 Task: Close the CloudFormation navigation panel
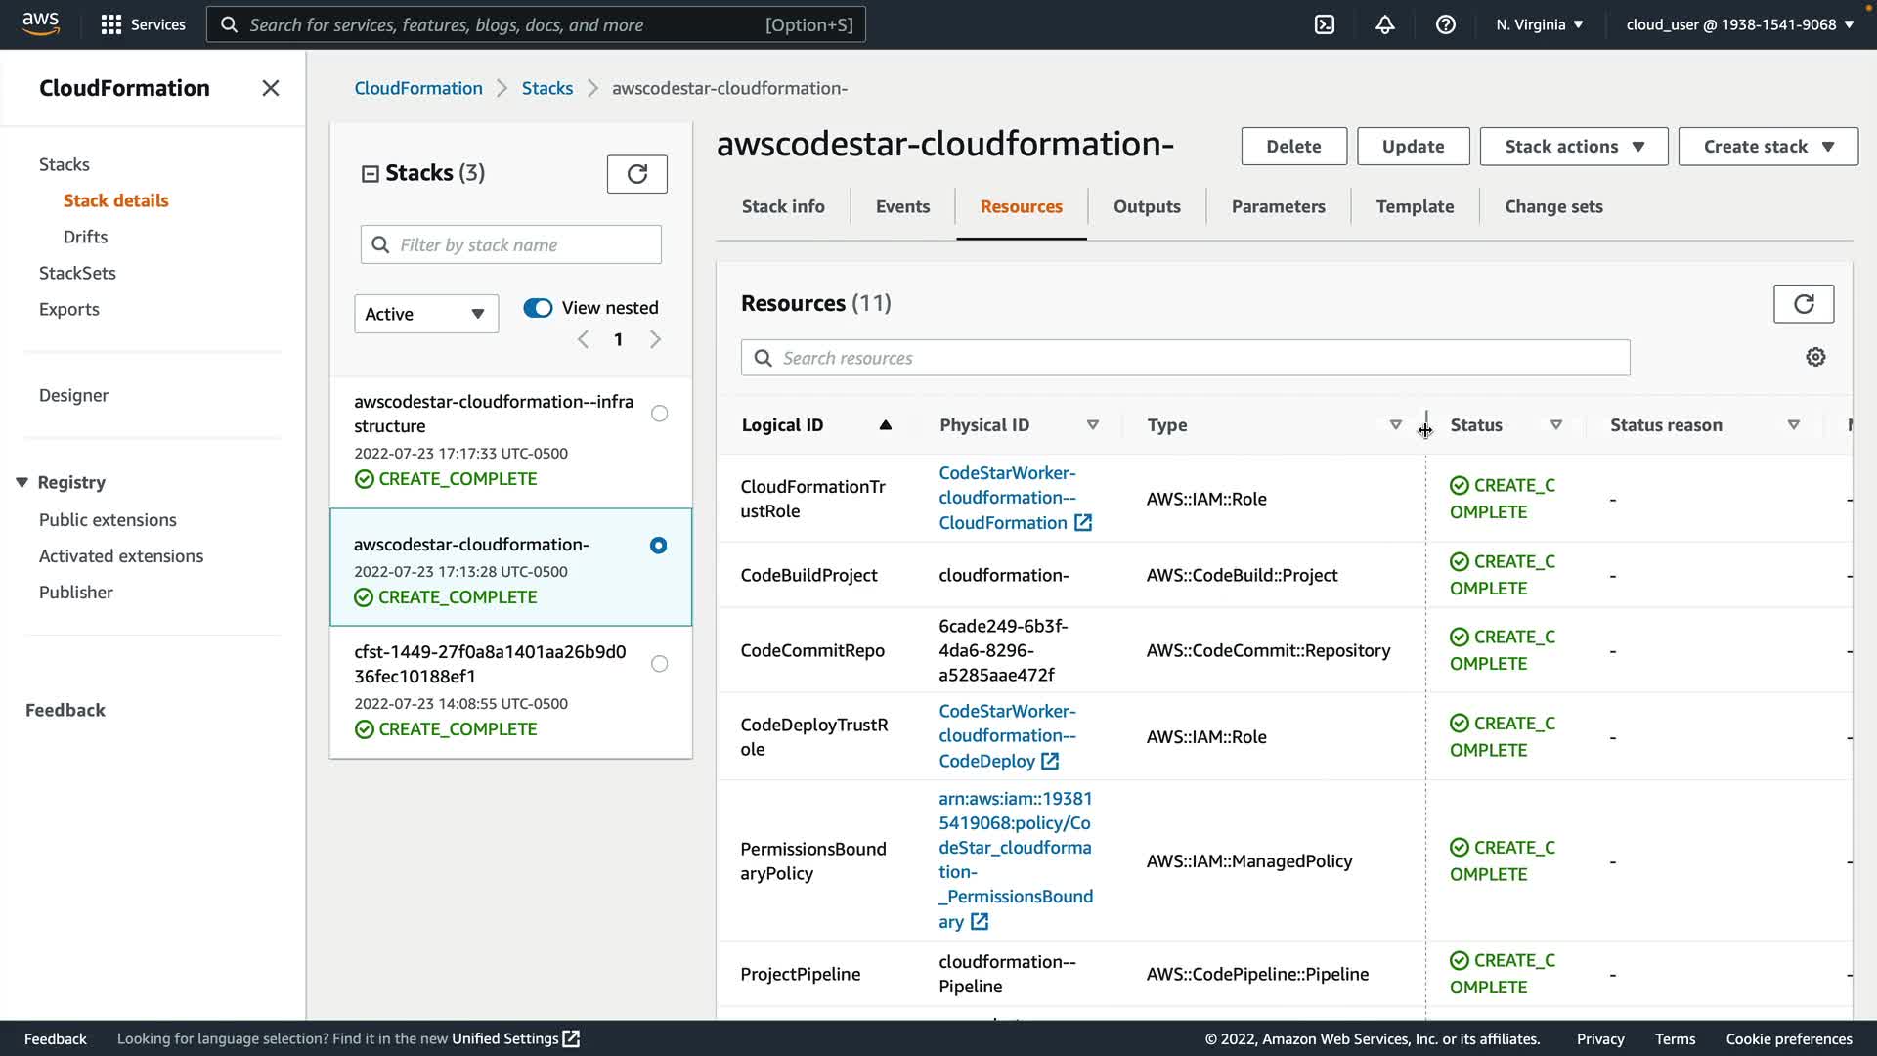tap(271, 88)
